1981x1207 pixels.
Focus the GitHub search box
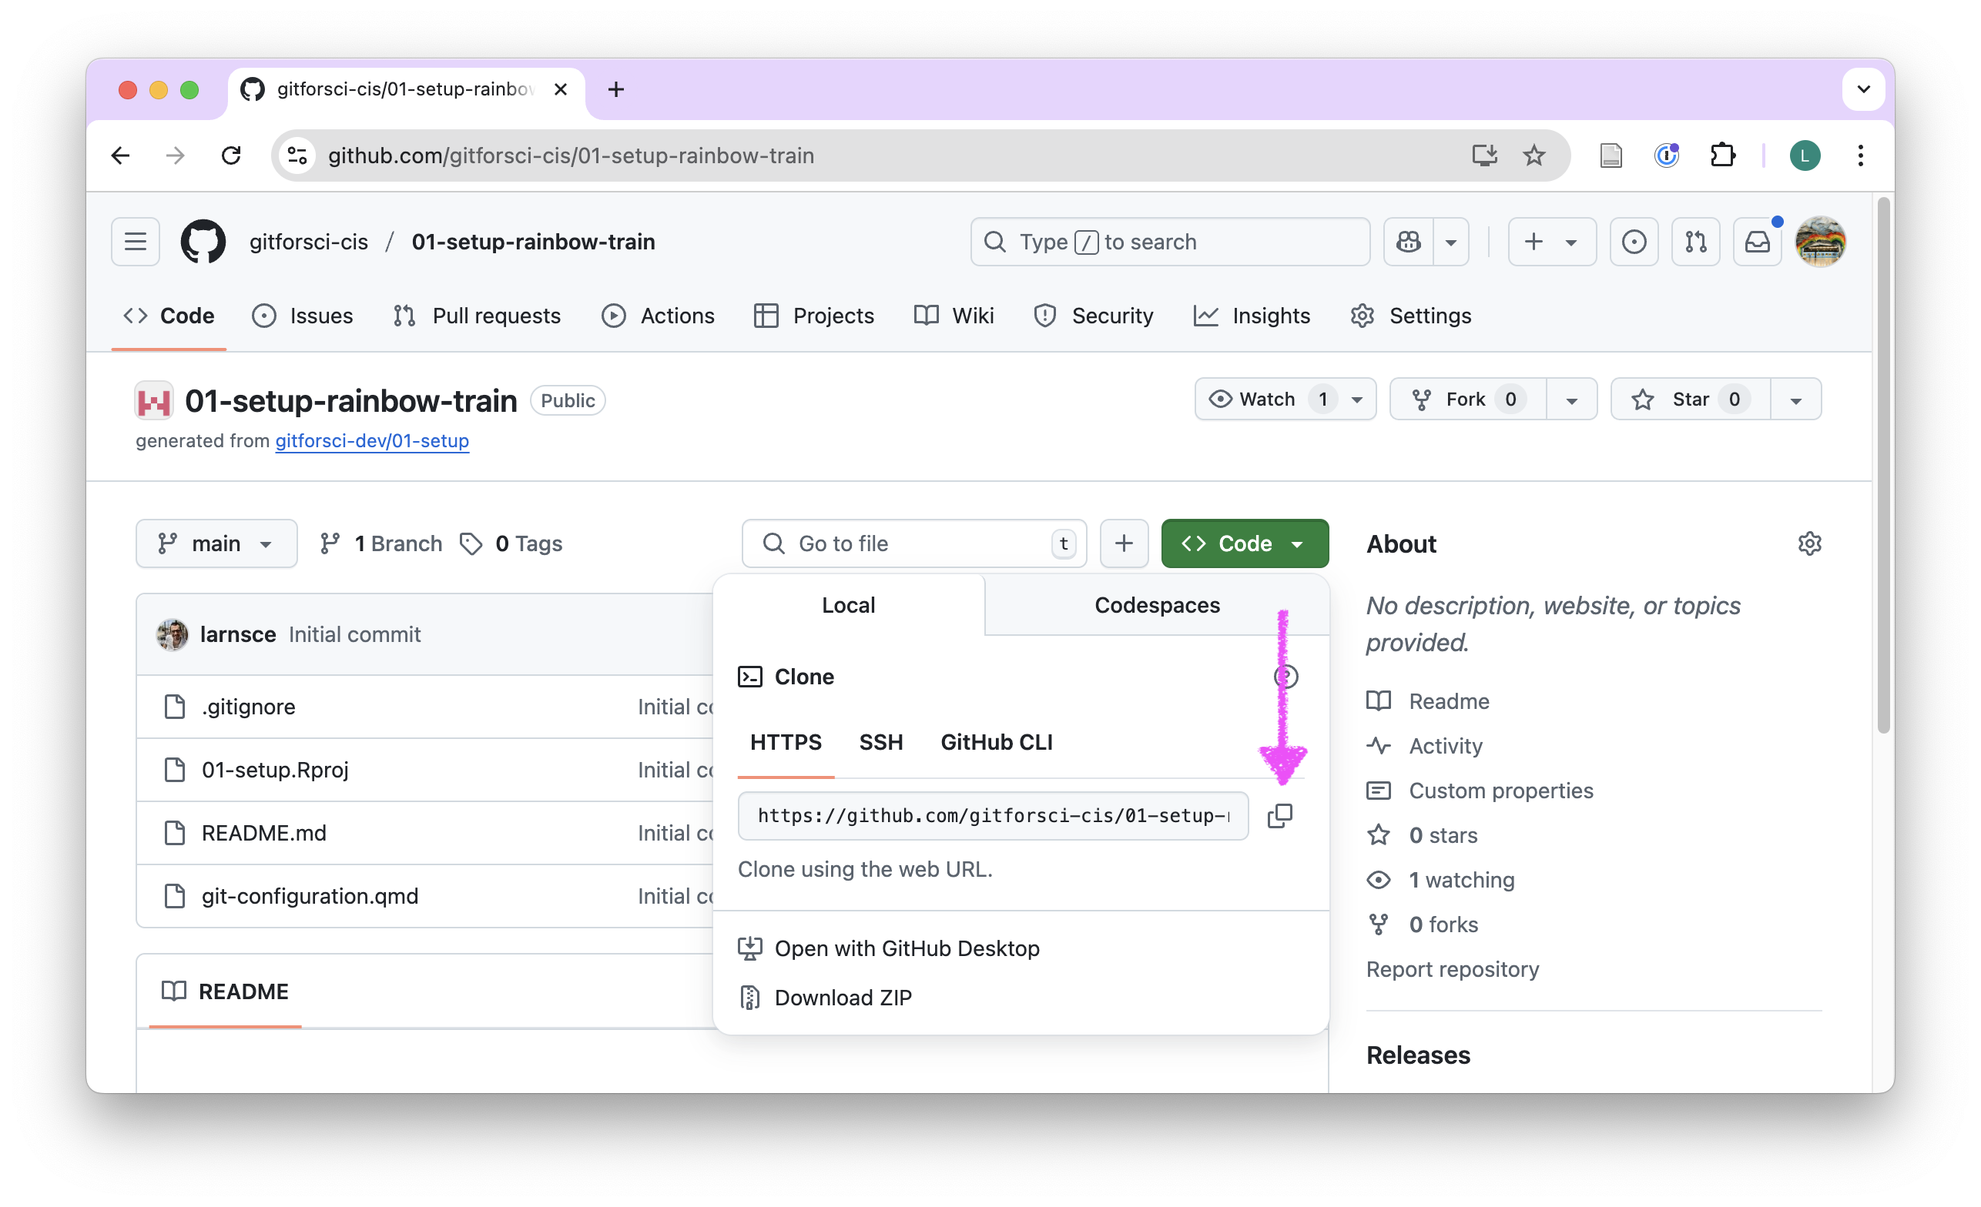point(1170,242)
